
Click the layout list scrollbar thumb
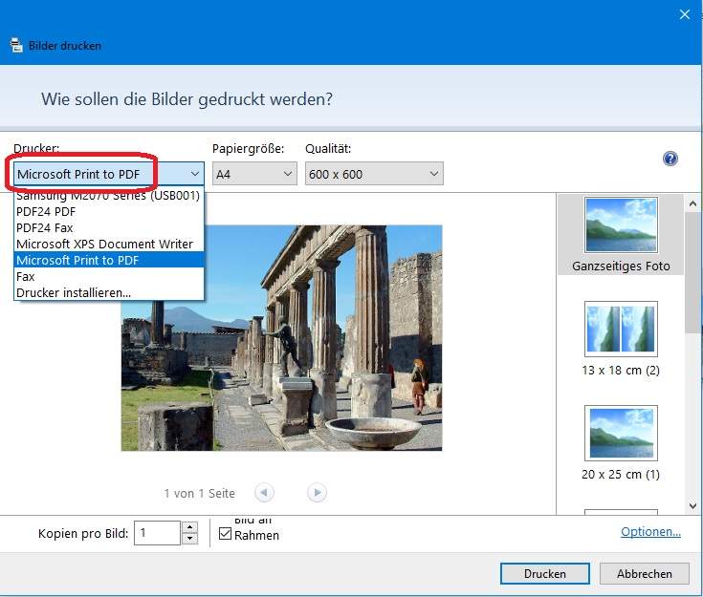coord(692,273)
